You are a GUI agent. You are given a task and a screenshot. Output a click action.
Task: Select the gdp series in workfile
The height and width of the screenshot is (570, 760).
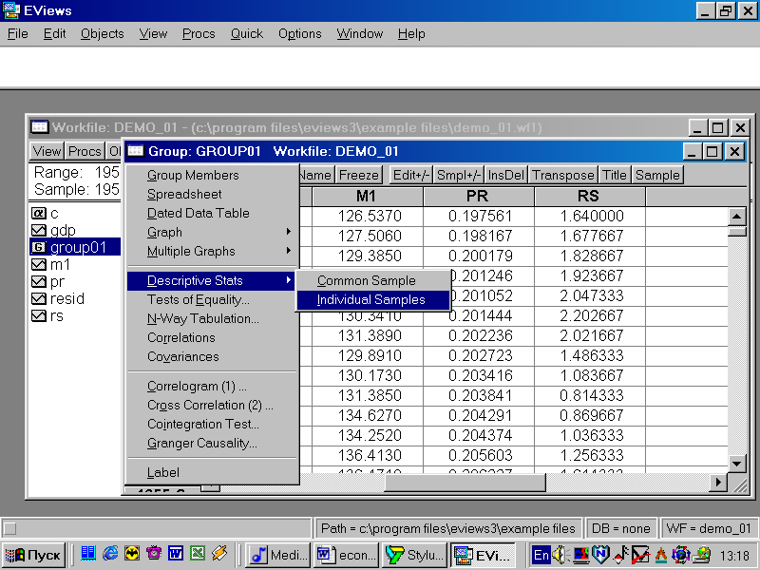pyautogui.click(x=53, y=230)
